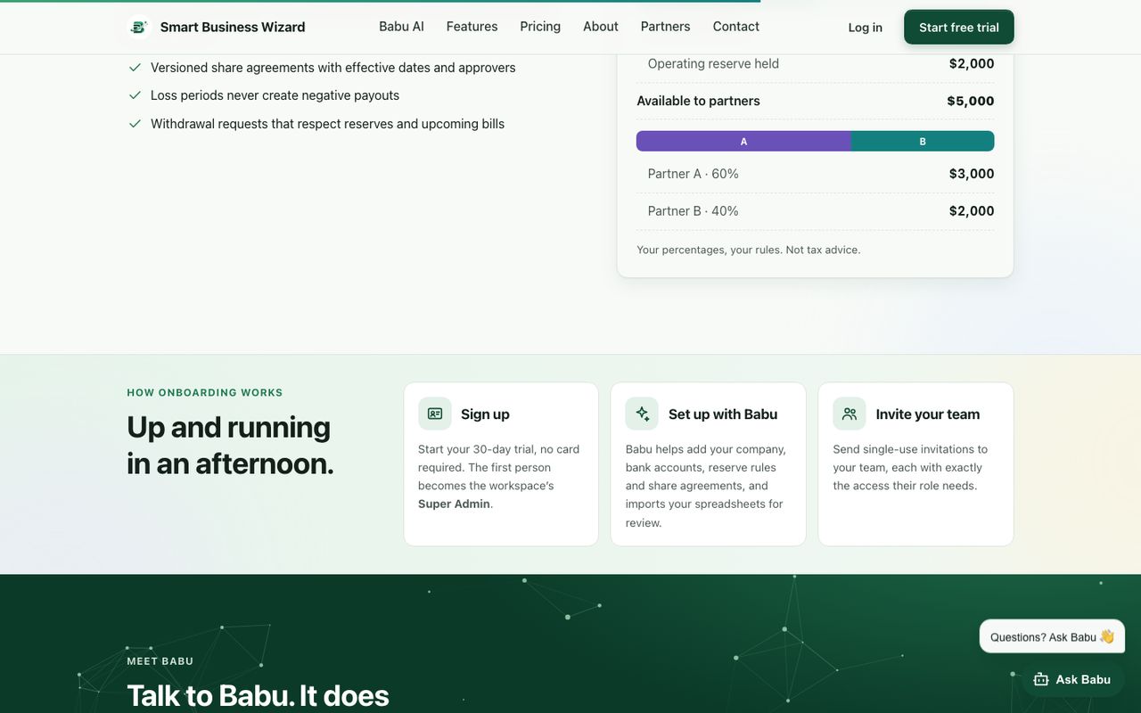Click the robot icon on Ask Babu
Viewport: 1141px width, 713px height.
(1040, 679)
